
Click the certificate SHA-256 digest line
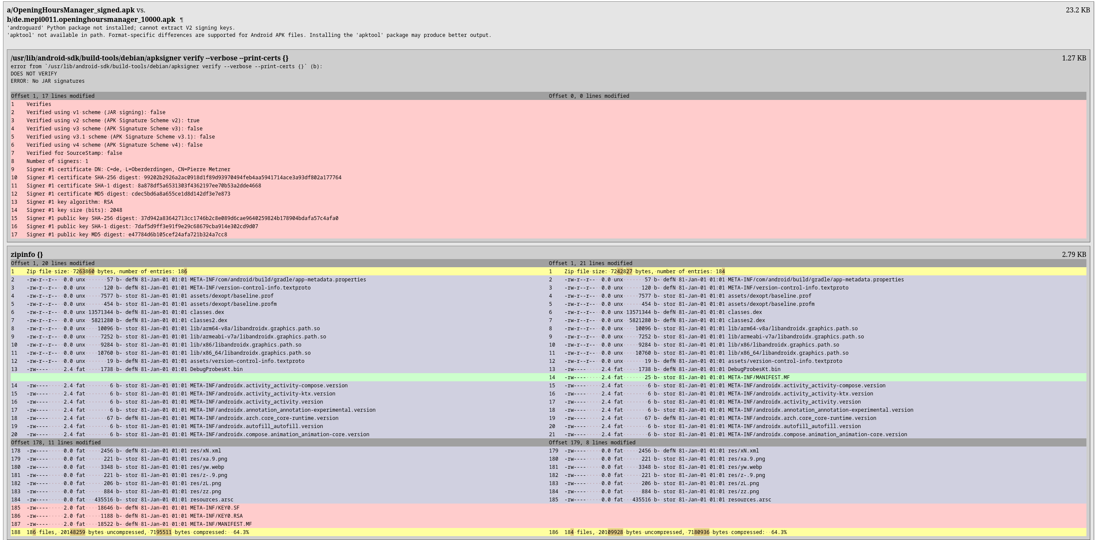tap(184, 178)
